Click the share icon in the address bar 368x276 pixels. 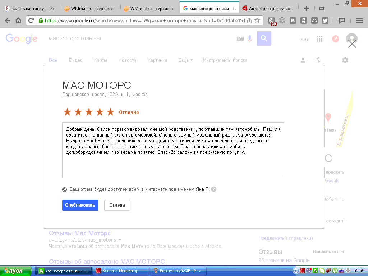pyautogui.click(x=249, y=20)
